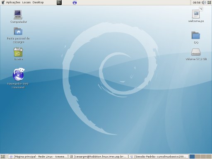This screenshot has height=159, width=212.
Task: Click the rightmost top panel applet icon
Action: tap(209, 2)
